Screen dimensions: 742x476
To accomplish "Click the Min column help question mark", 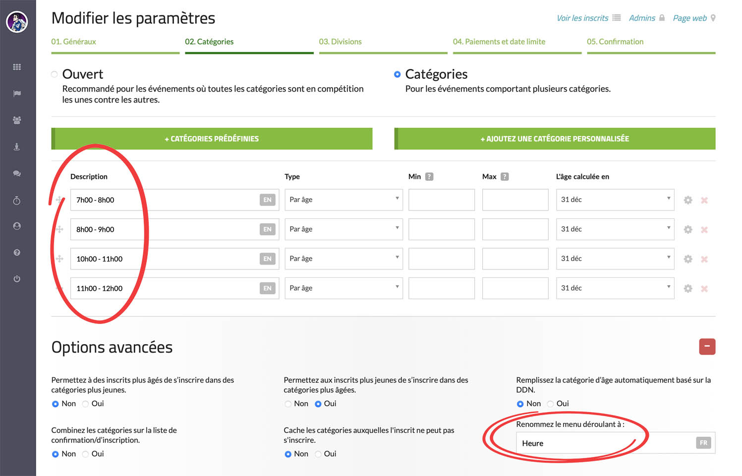I will click(429, 177).
